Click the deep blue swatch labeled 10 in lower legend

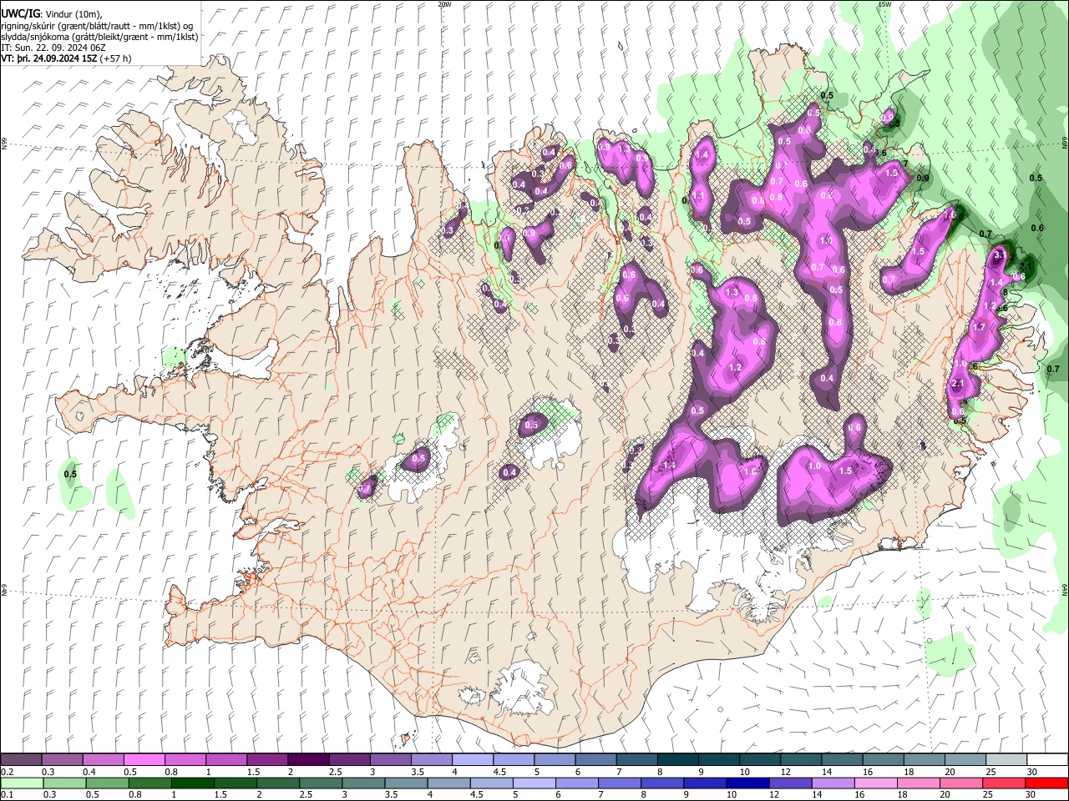tap(748, 783)
